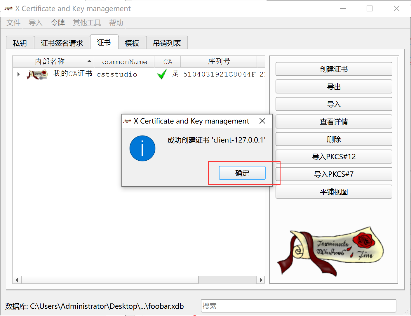Click the database path foobar.xdb label
This screenshot has height=316, width=411.
(94, 306)
